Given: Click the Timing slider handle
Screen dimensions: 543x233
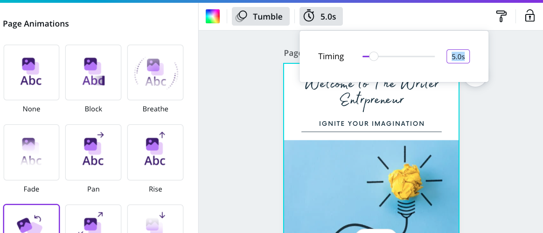Looking at the screenshot, I should 374,56.
